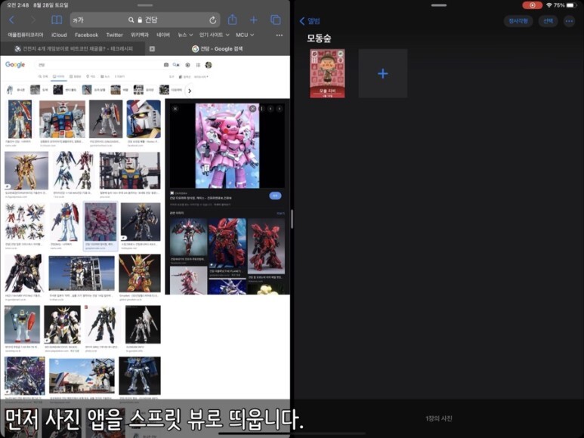Image resolution: width=584 pixels, height=438 pixels.
Task: Close the active Safari tab with its X
Action: [x=152, y=49]
